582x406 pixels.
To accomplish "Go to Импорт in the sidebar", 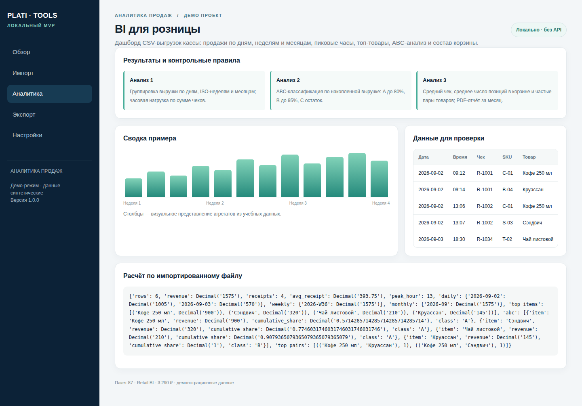I will [x=50, y=73].
